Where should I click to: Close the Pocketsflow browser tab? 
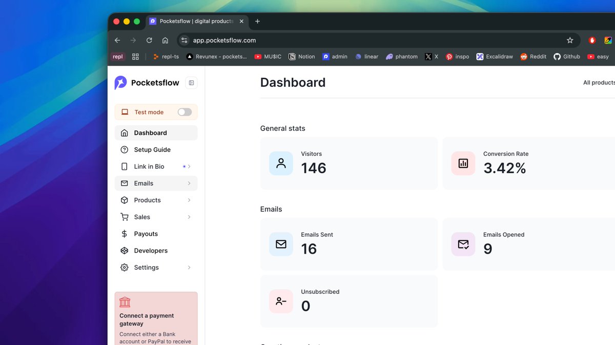pos(241,21)
